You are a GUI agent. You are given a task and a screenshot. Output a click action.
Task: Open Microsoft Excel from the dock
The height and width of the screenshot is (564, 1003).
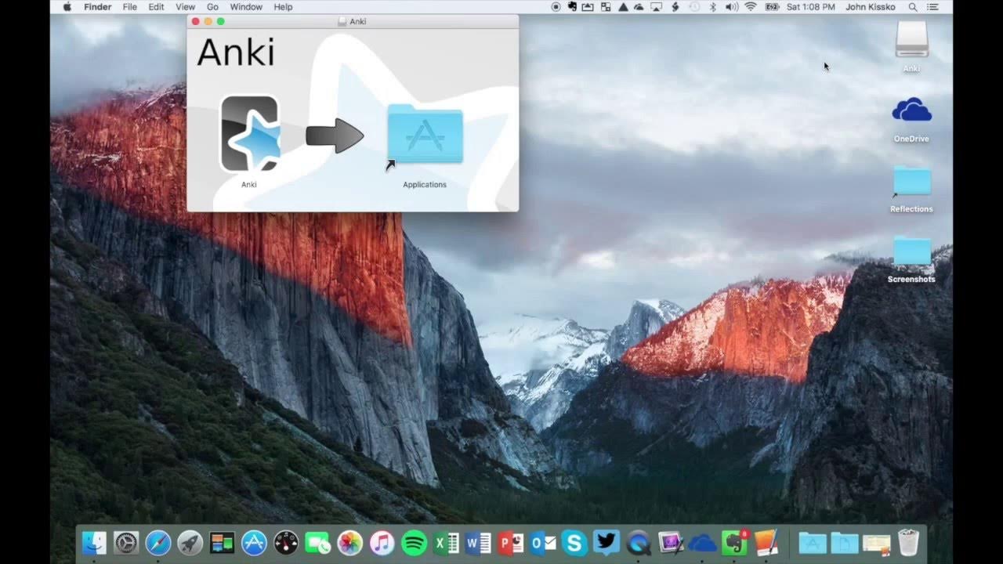446,542
